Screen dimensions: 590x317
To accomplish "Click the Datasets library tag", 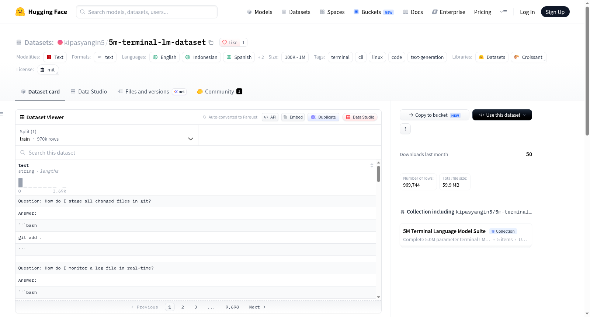I will point(492,57).
